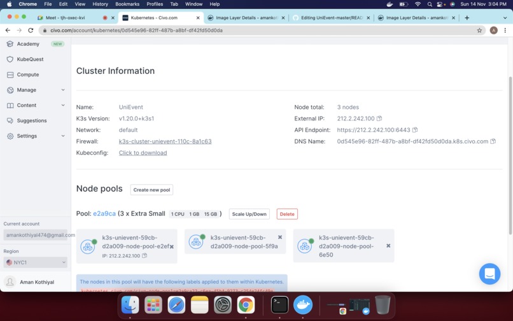Open the live chat widget
Image resolution: width=513 pixels, height=321 pixels.
(x=489, y=274)
